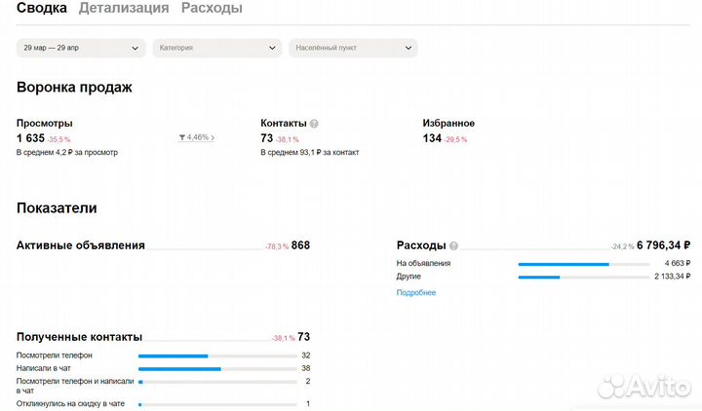The image size is (702, 411).
Task: Open the date range dropdown
Action: pyautogui.click(x=81, y=48)
